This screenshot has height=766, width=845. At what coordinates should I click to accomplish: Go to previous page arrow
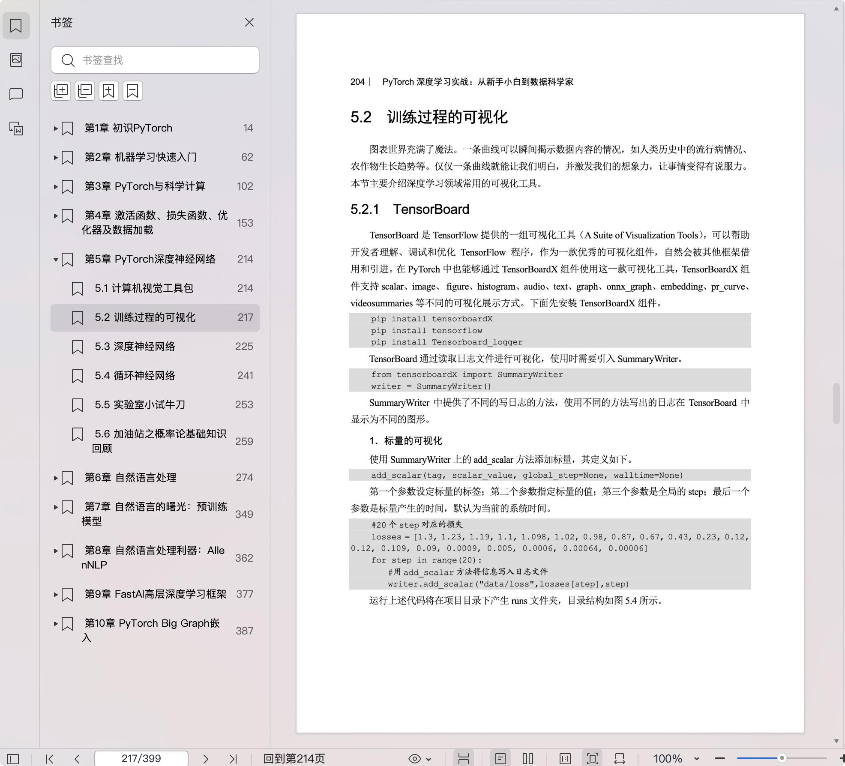(77, 759)
